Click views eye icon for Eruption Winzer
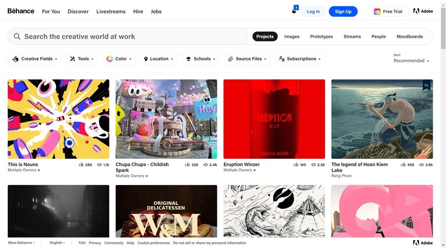This screenshot has height=248, width=446. click(314, 165)
